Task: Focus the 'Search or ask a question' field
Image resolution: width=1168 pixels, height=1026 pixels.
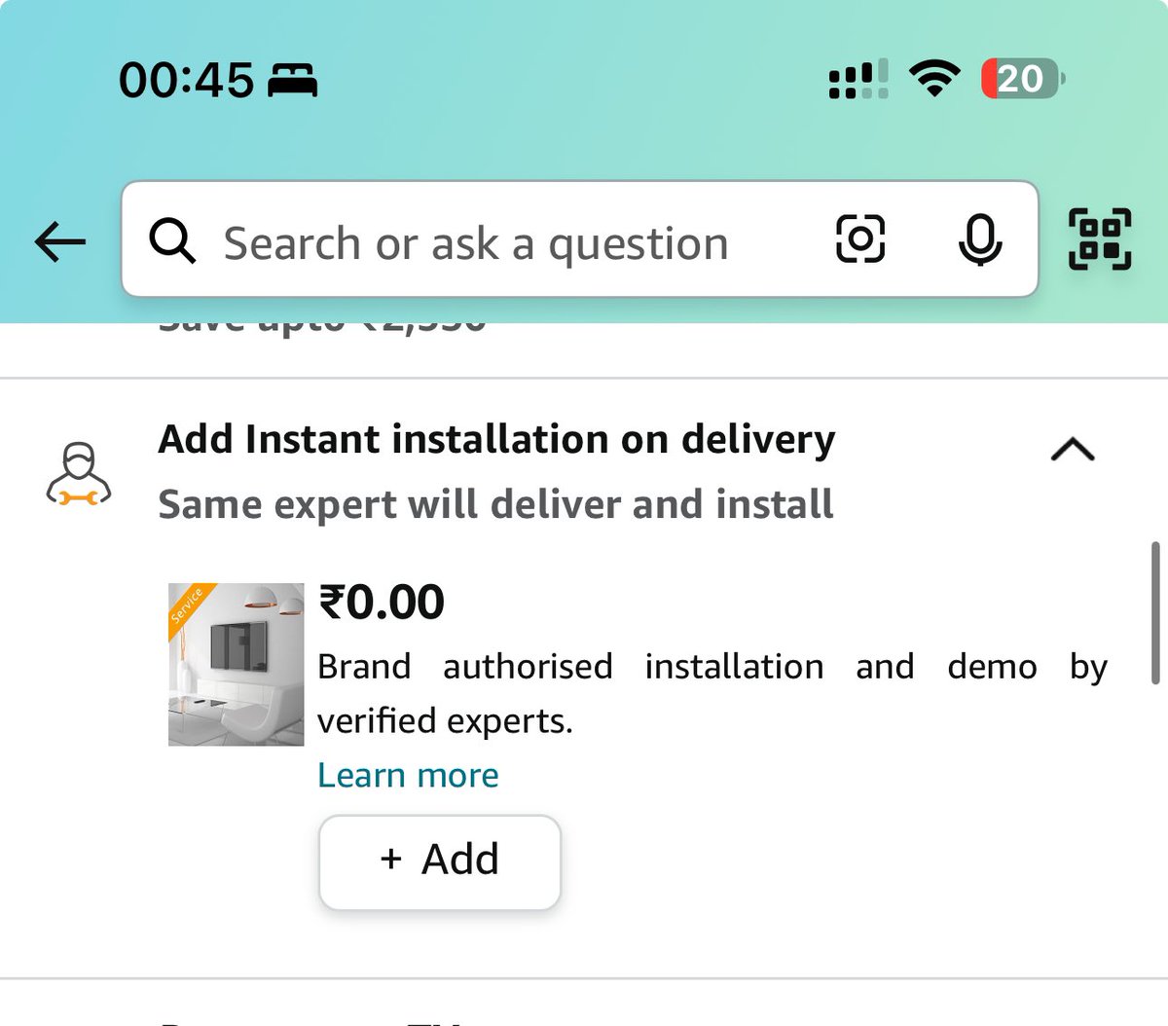Action: point(580,239)
